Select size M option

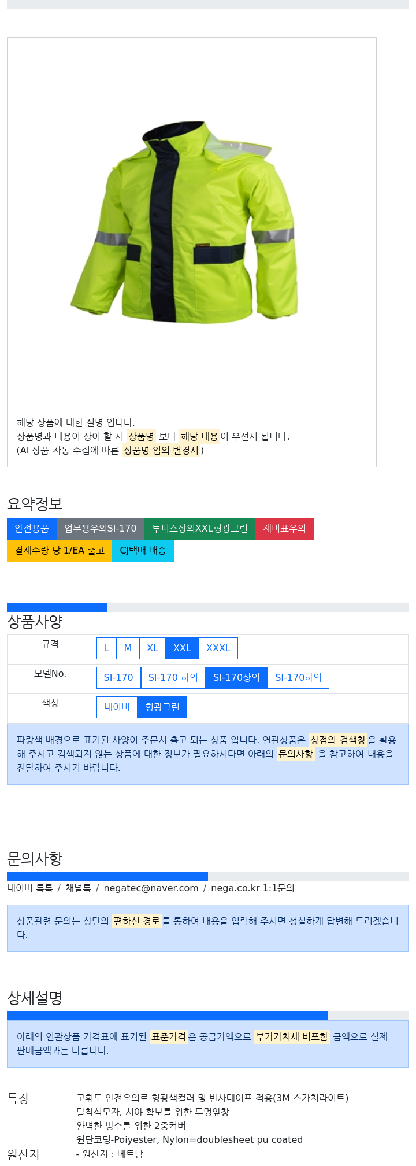pyautogui.click(x=128, y=648)
